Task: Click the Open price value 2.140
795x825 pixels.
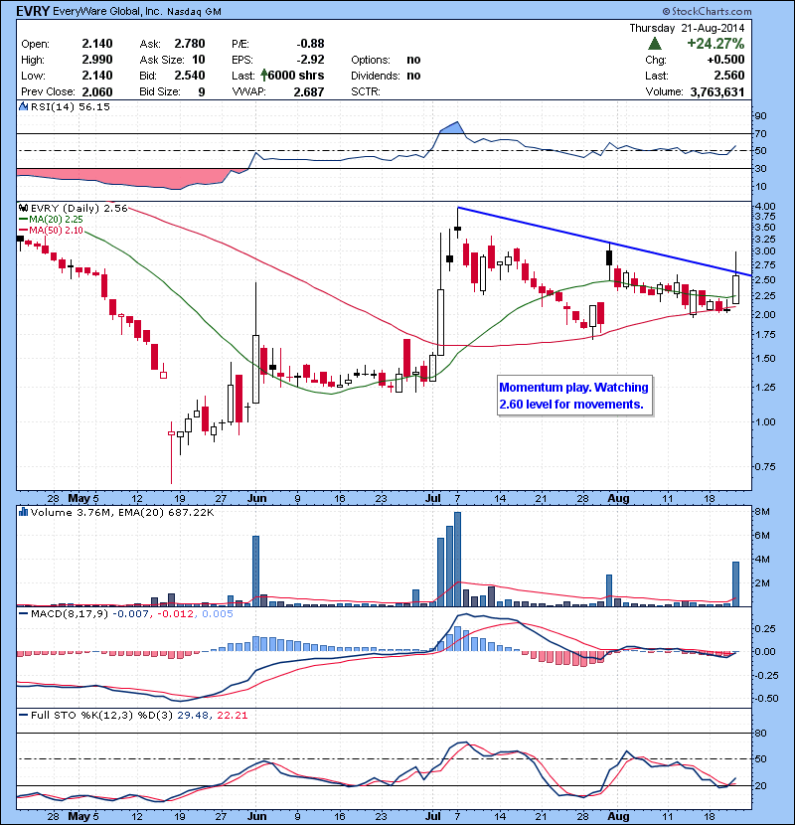Action: pos(97,44)
